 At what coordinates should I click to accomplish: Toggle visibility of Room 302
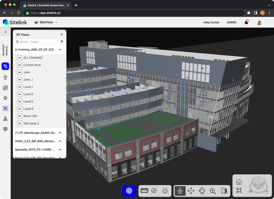[19, 116]
